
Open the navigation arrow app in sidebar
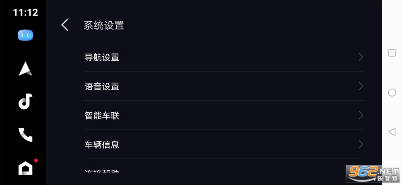click(x=25, y=69)
